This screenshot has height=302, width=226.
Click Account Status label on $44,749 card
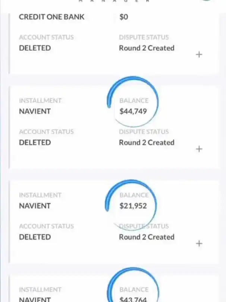pos(46,132)
